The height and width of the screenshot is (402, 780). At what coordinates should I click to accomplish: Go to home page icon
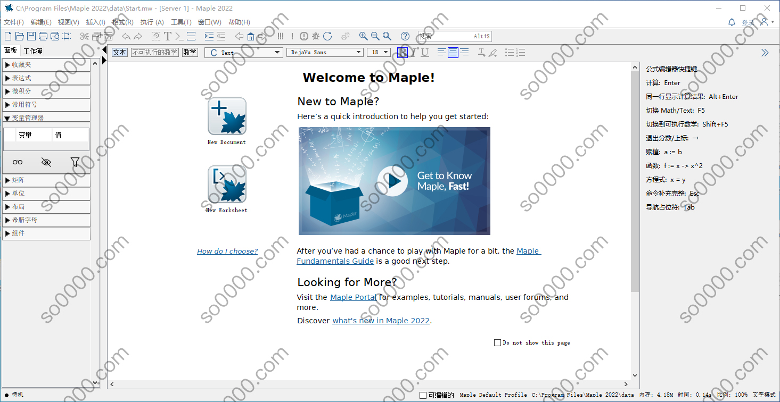(x=251, y=36)
